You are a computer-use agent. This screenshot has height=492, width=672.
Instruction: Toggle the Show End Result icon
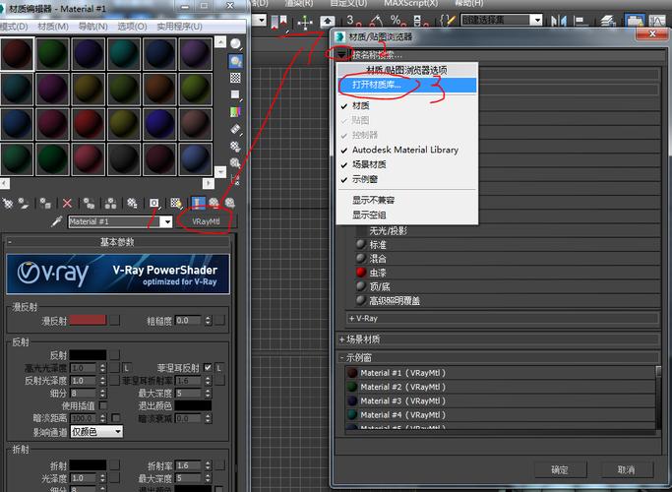[x=198, y=203]
